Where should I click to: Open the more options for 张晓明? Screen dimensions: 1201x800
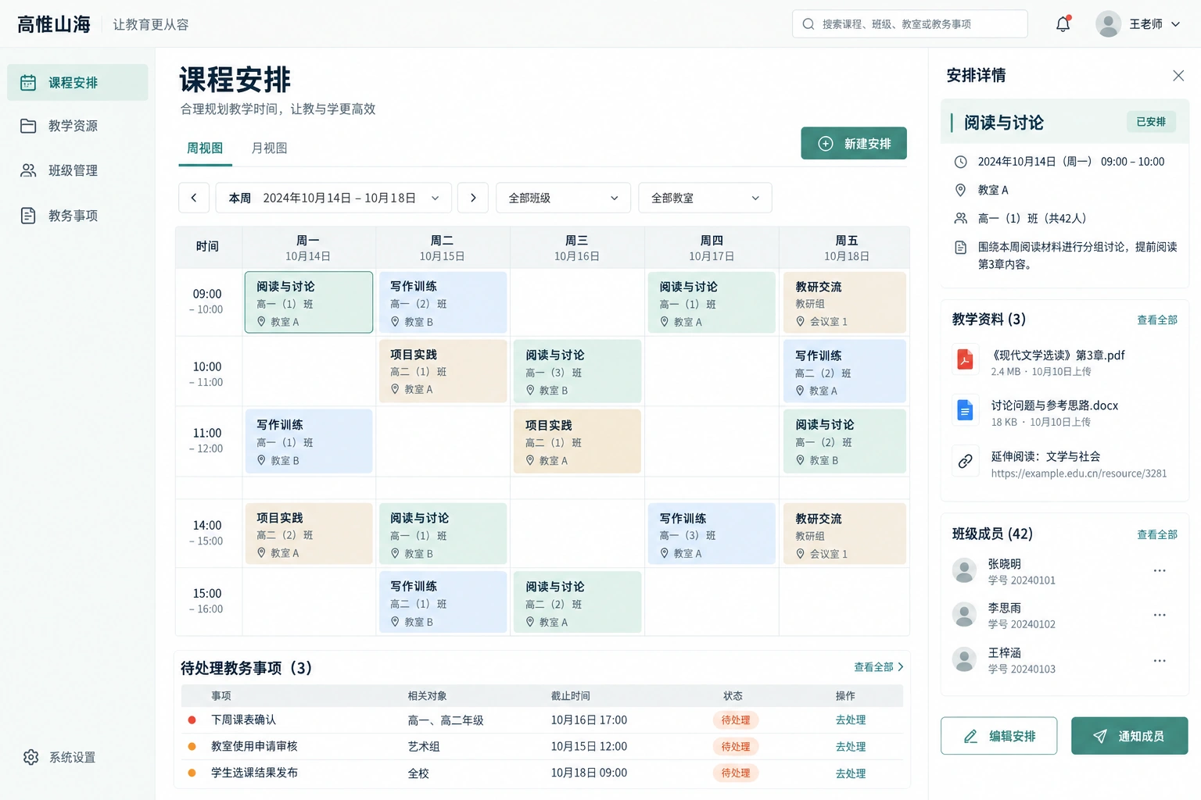click(x=1160, y=571)
